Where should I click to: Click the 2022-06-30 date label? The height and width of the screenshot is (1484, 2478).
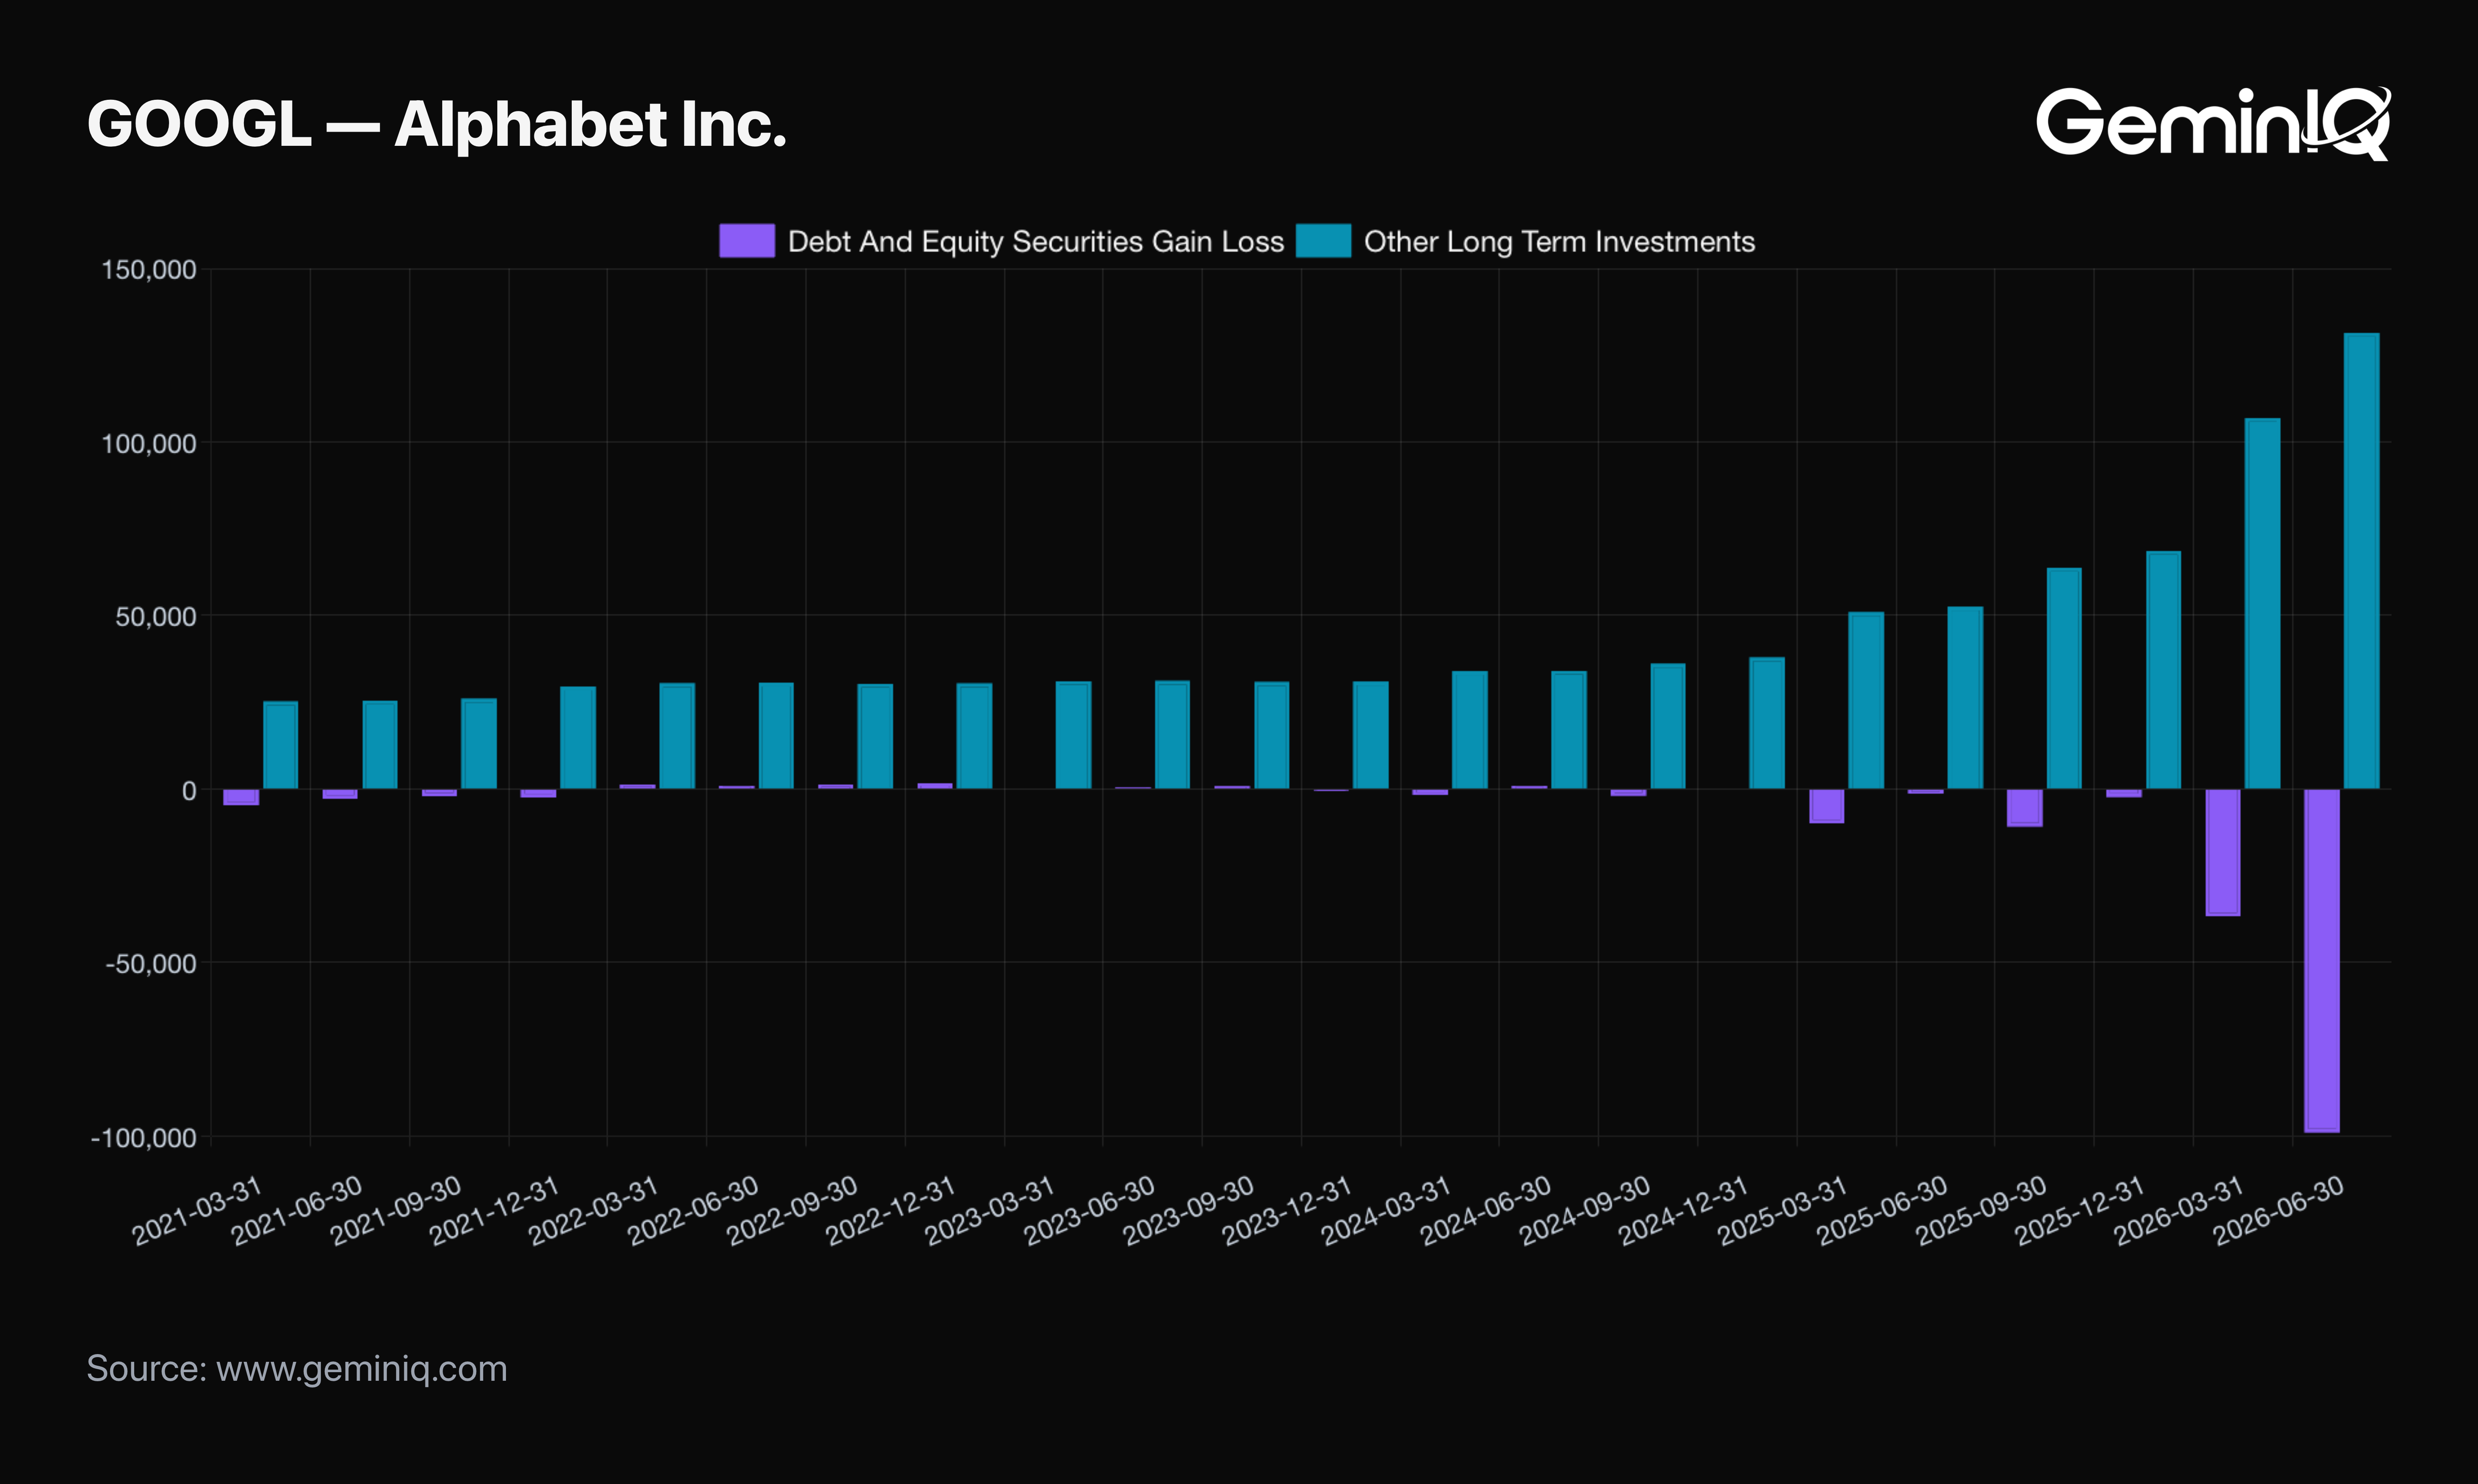[x=693, y=1210]
